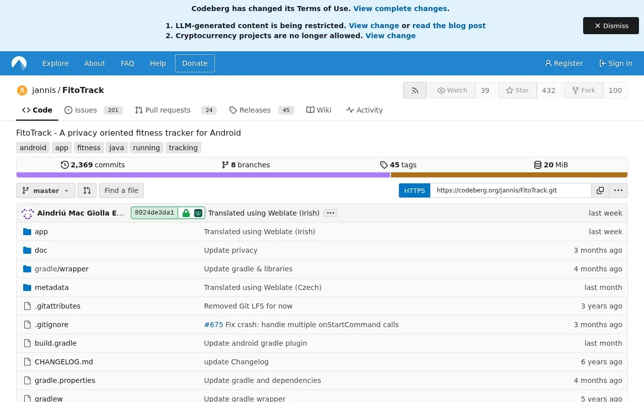
Task: Click the Find a file button
Action: [x=121, y=190]
